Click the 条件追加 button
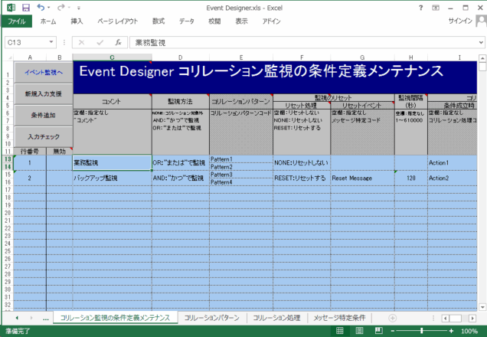The height and width of the screenshot is (337, 487). pos(44,115)
